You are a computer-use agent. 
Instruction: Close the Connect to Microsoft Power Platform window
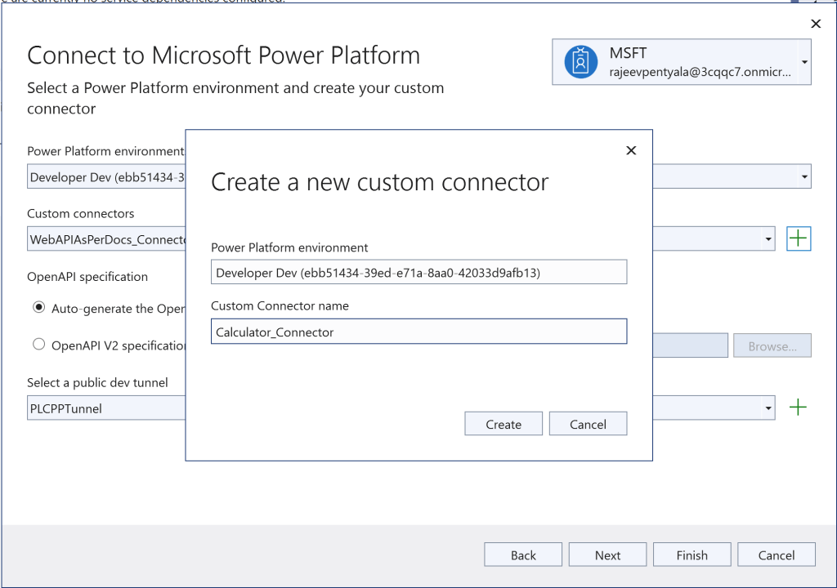(815, 24)
